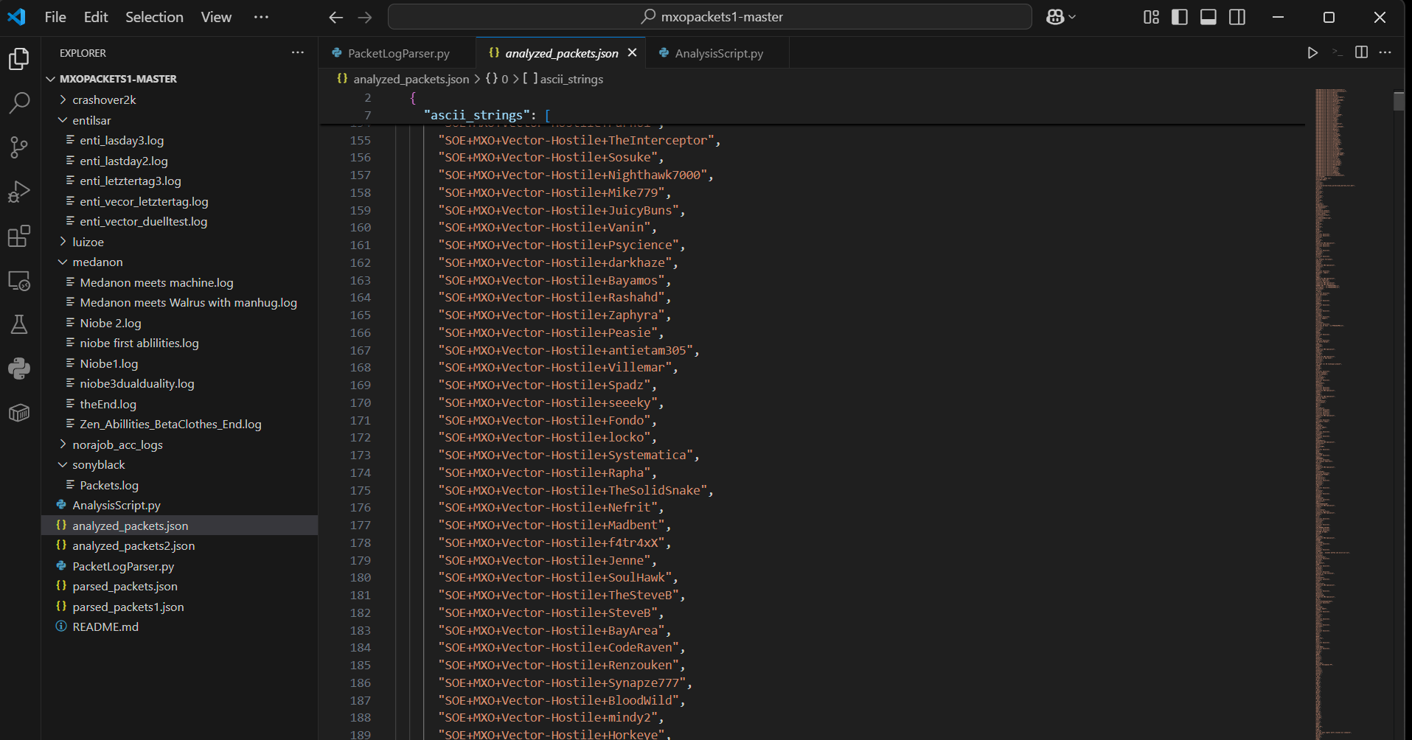
Task: Open the Testing flask view
Action: point(19,324)
